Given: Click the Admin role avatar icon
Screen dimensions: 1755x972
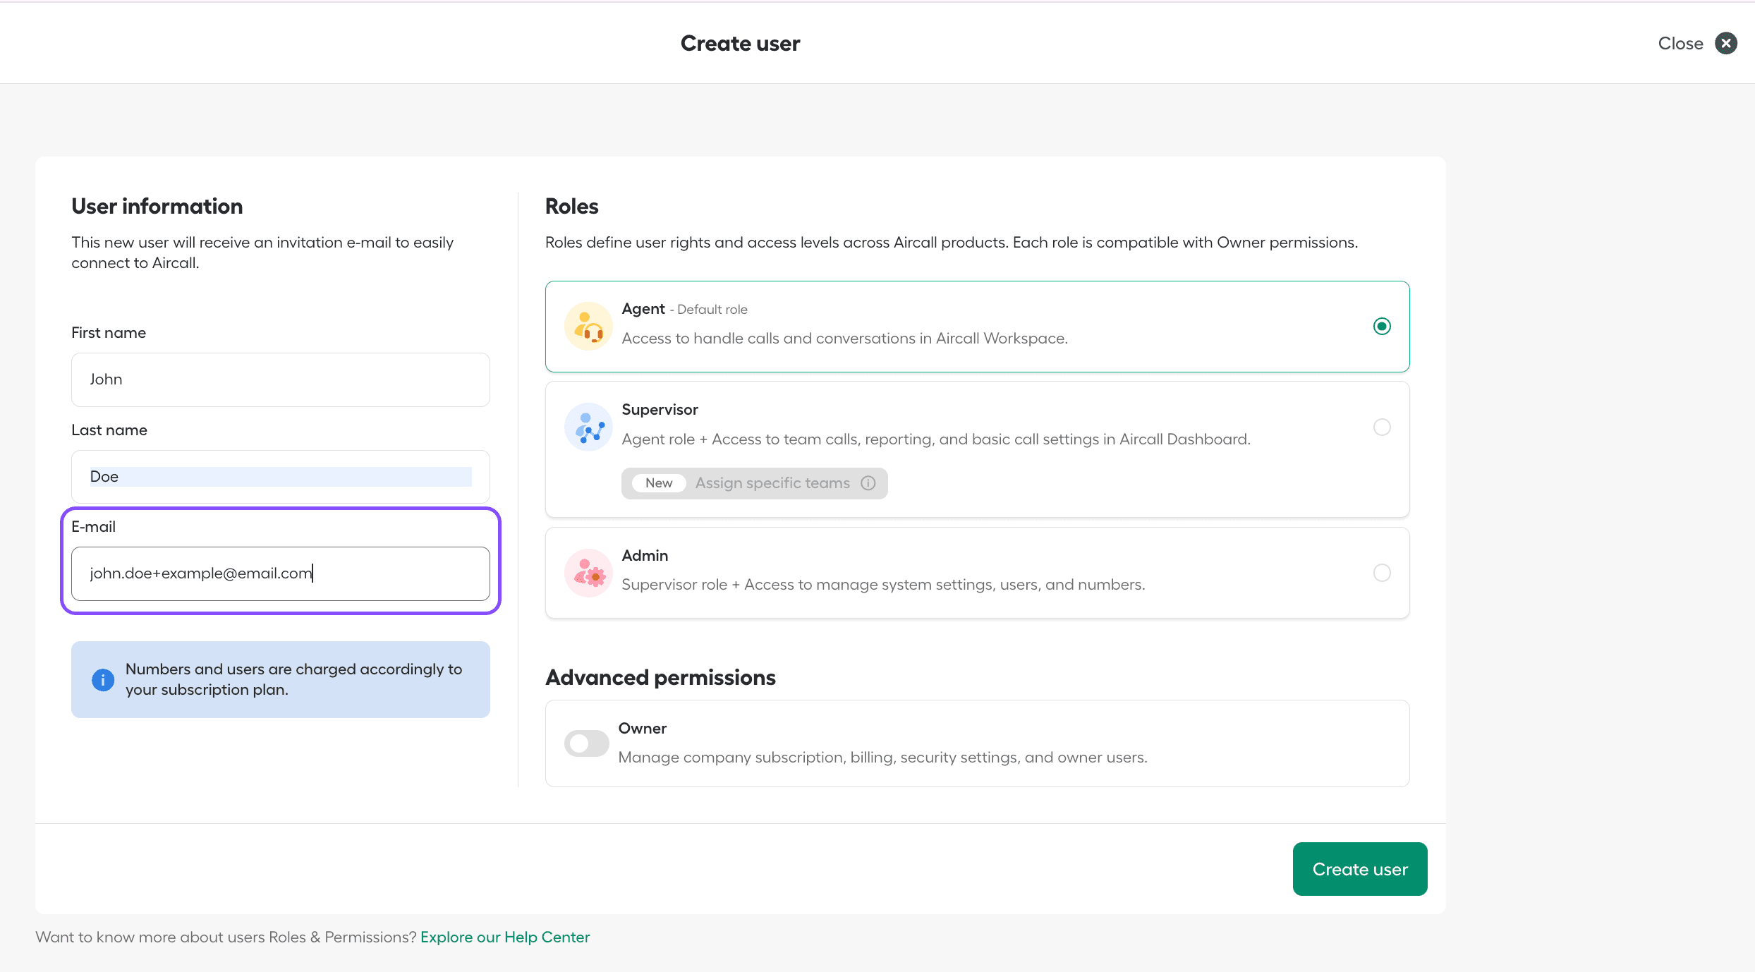Looking at the screenshot, I should point(588,573).
